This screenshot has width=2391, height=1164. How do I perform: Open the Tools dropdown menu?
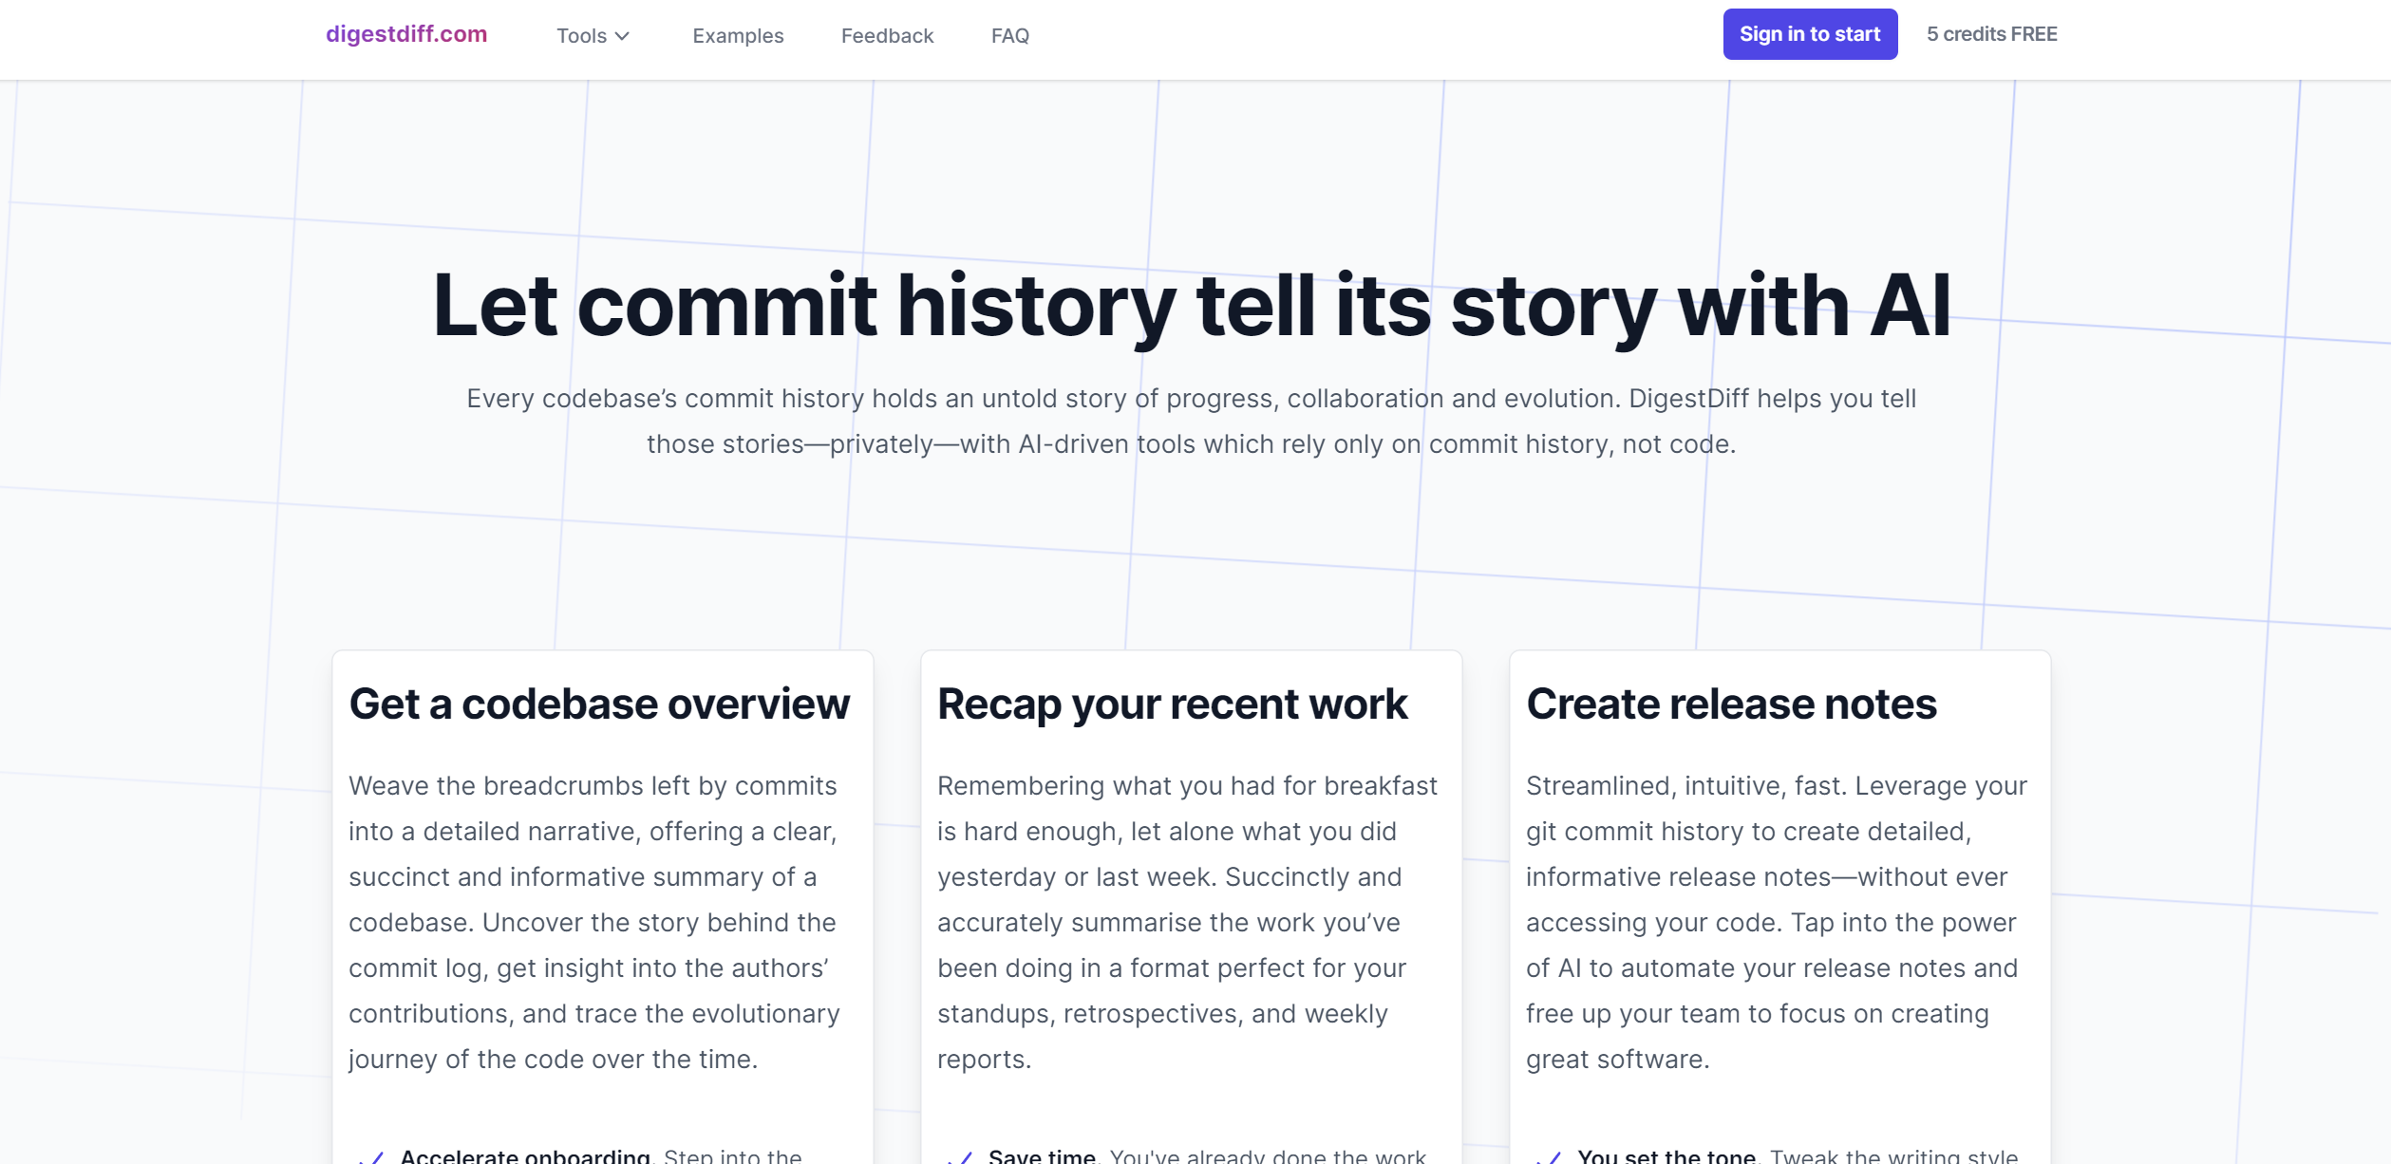click(x=581, y=36)
